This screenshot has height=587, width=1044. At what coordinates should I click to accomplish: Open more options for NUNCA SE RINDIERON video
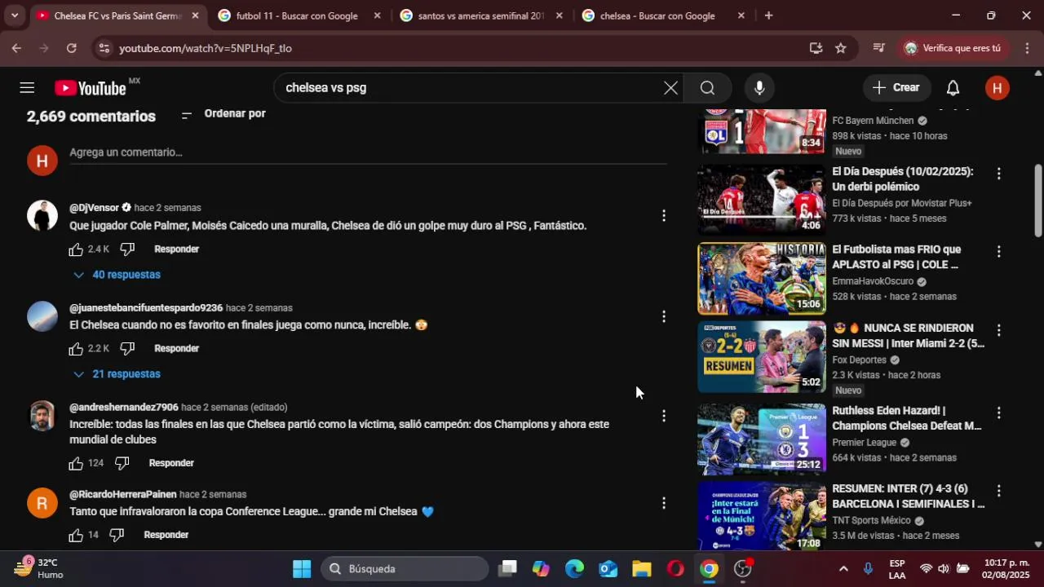(x=998, y=330)
